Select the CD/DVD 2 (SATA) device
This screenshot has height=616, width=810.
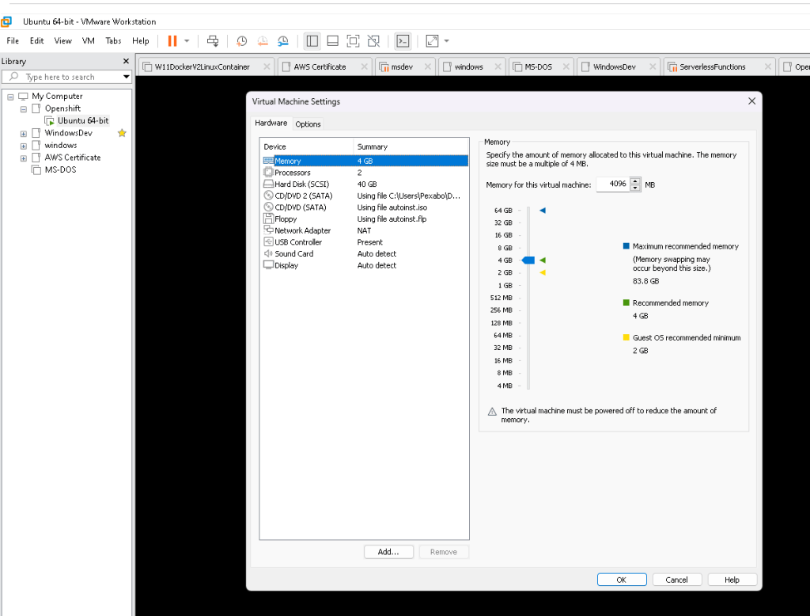tap(365, 196)
